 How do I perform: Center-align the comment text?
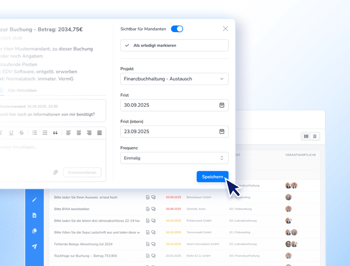[79, 133]
